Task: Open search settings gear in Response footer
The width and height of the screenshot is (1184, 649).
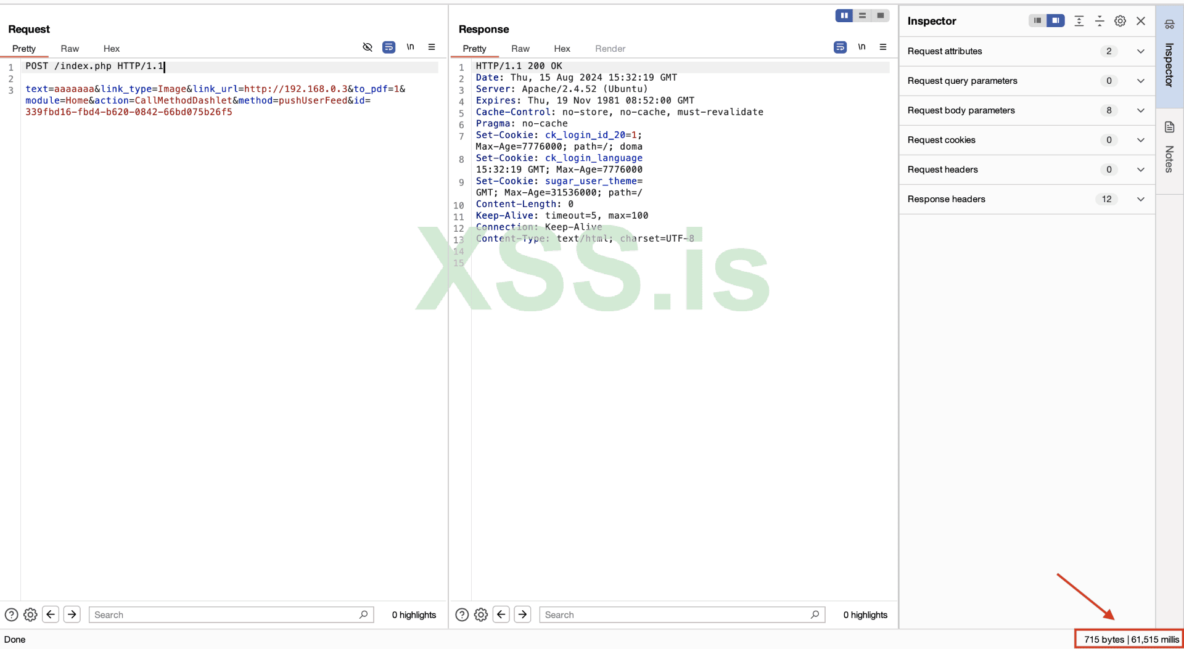Action: coord(481,614)
